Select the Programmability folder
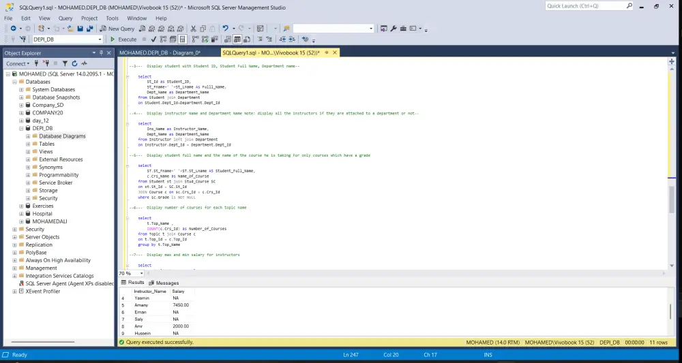The width and height of the screenshot is (682, 363). click(59, 175)
